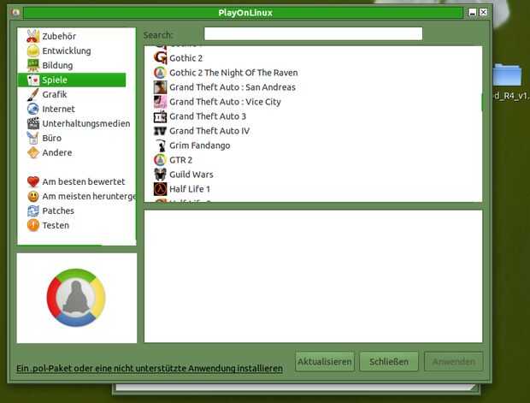530x403 pixels.
Task: Click the Grim Fandango reaper icon
Action: pos(160,145)
